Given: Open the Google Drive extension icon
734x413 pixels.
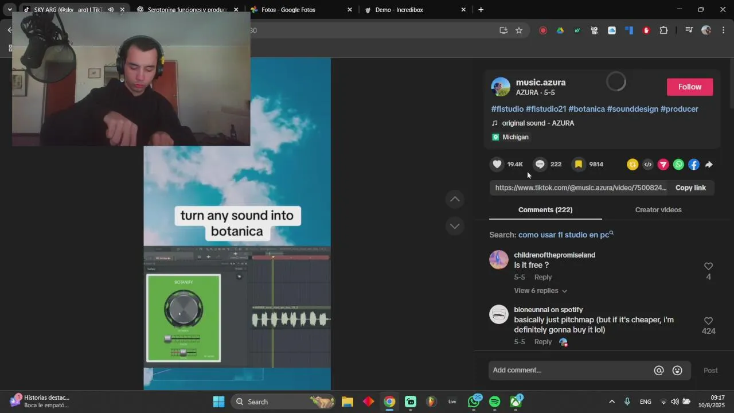Looking at the screenshot, I should [560, 30].
